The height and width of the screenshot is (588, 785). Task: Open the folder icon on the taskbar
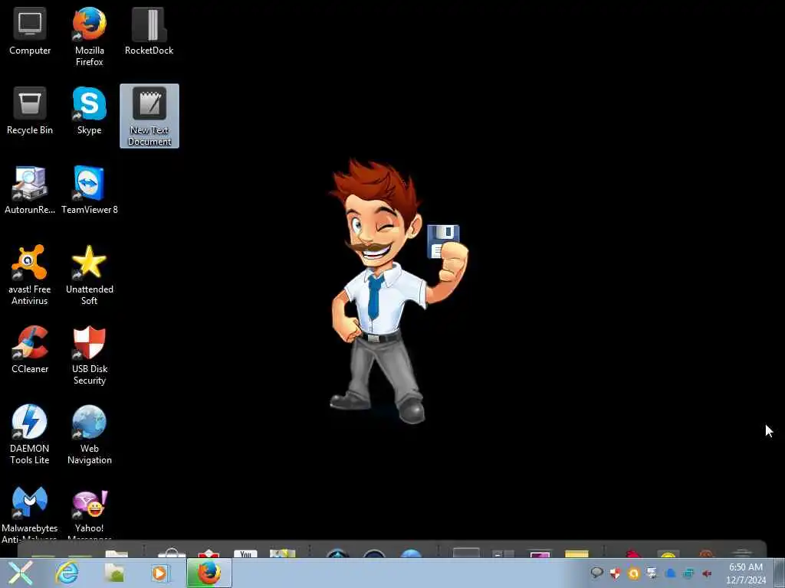pos(114,573)
